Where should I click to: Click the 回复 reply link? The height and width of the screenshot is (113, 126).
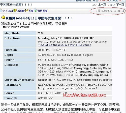tap(31, 11)
